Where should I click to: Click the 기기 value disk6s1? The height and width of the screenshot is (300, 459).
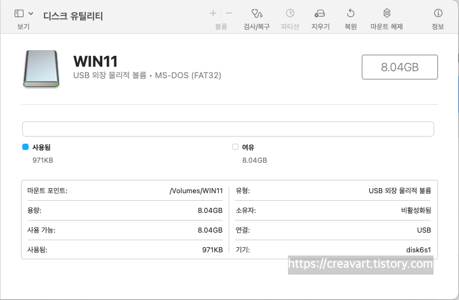click(418, 250)
